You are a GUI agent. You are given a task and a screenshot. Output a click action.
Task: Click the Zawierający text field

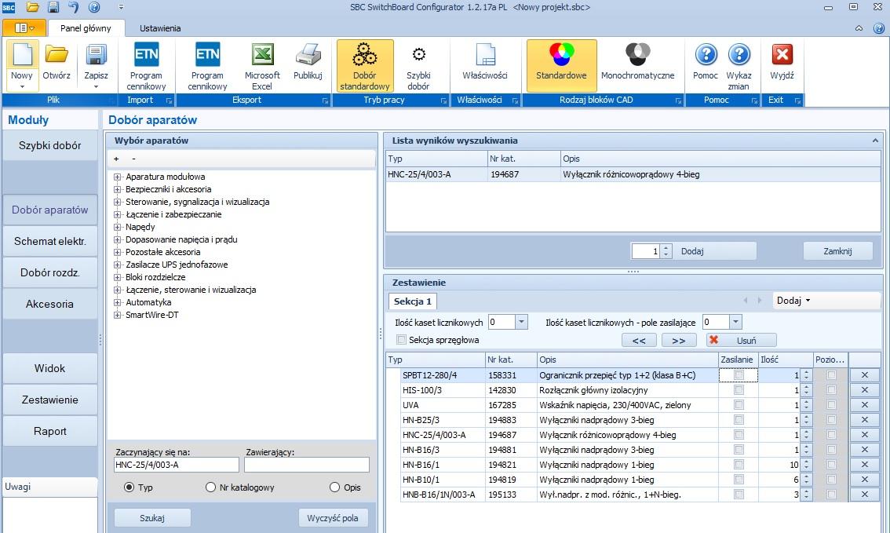tap(306, 465)
